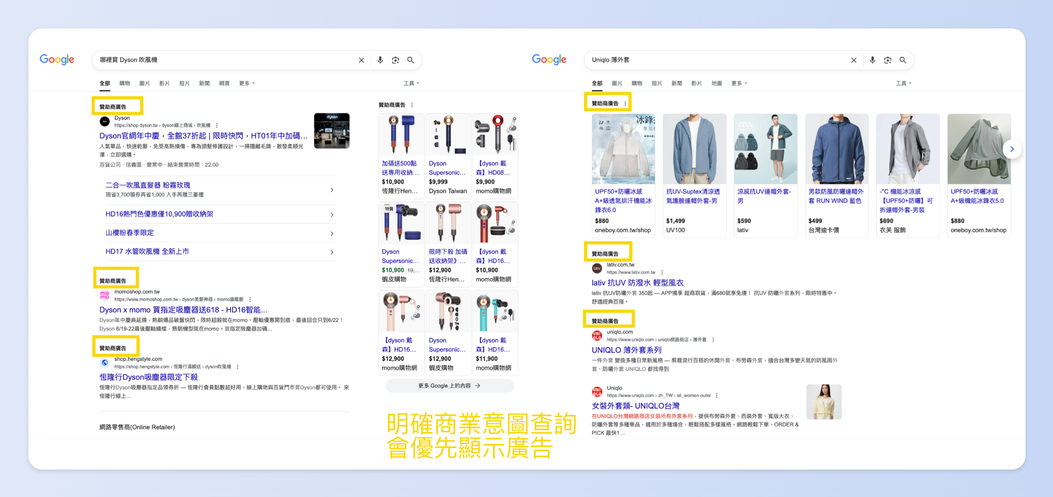Open the 蝦皮購物 $10,900 Dyson Supersonic card

coord(401,244)
